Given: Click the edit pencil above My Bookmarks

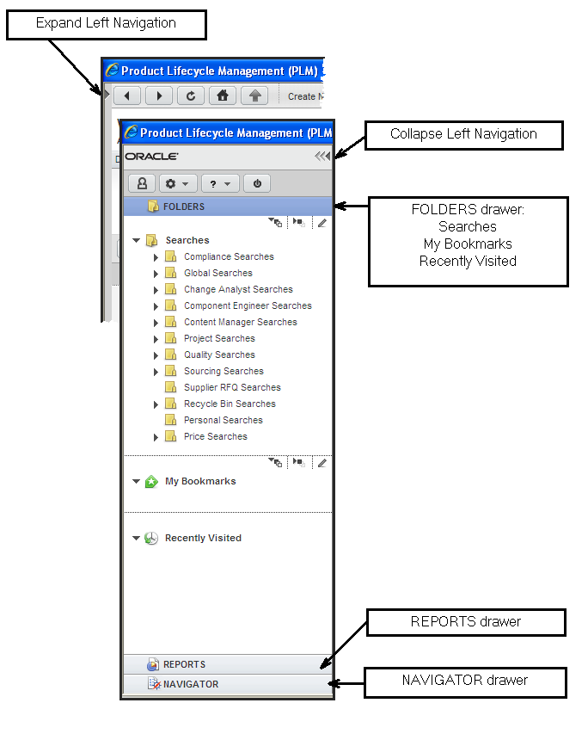Looking at the screenshot, I should [x=322, y=463].
